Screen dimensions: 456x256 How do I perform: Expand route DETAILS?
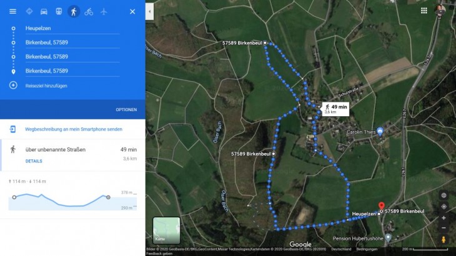tap(34, 161)
